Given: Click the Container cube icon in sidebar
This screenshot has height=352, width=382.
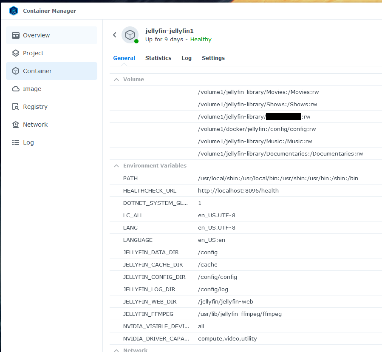Looking at the screenshot, I should 16,71.
